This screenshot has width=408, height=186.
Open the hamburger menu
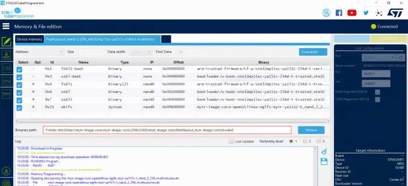coord(6,26)
